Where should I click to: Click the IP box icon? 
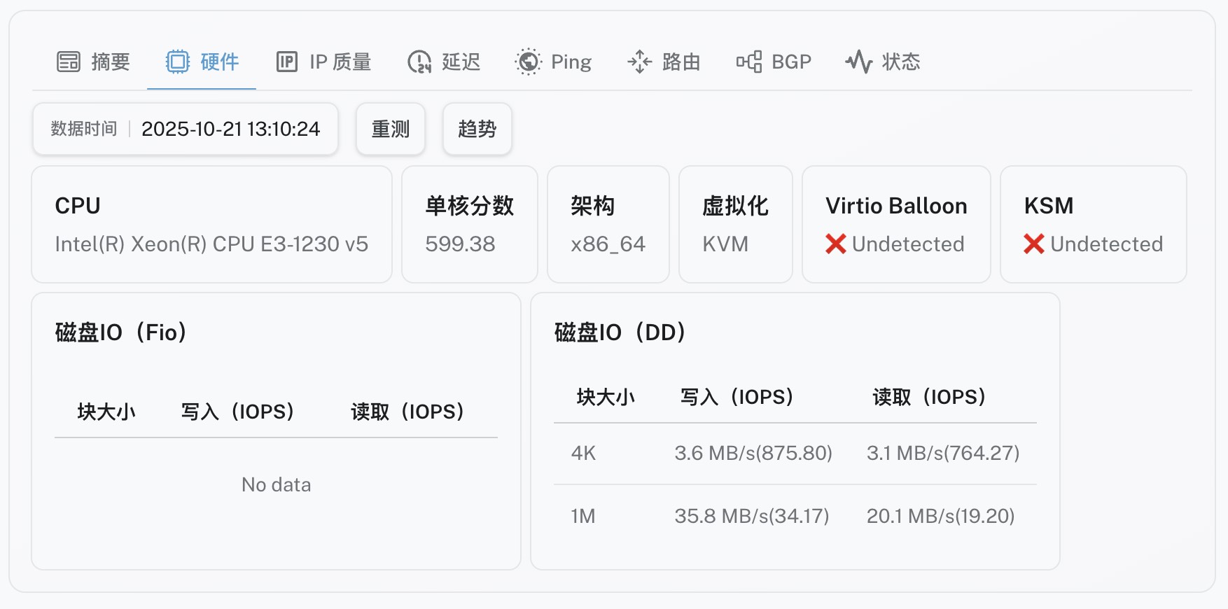tap(287, 62)
